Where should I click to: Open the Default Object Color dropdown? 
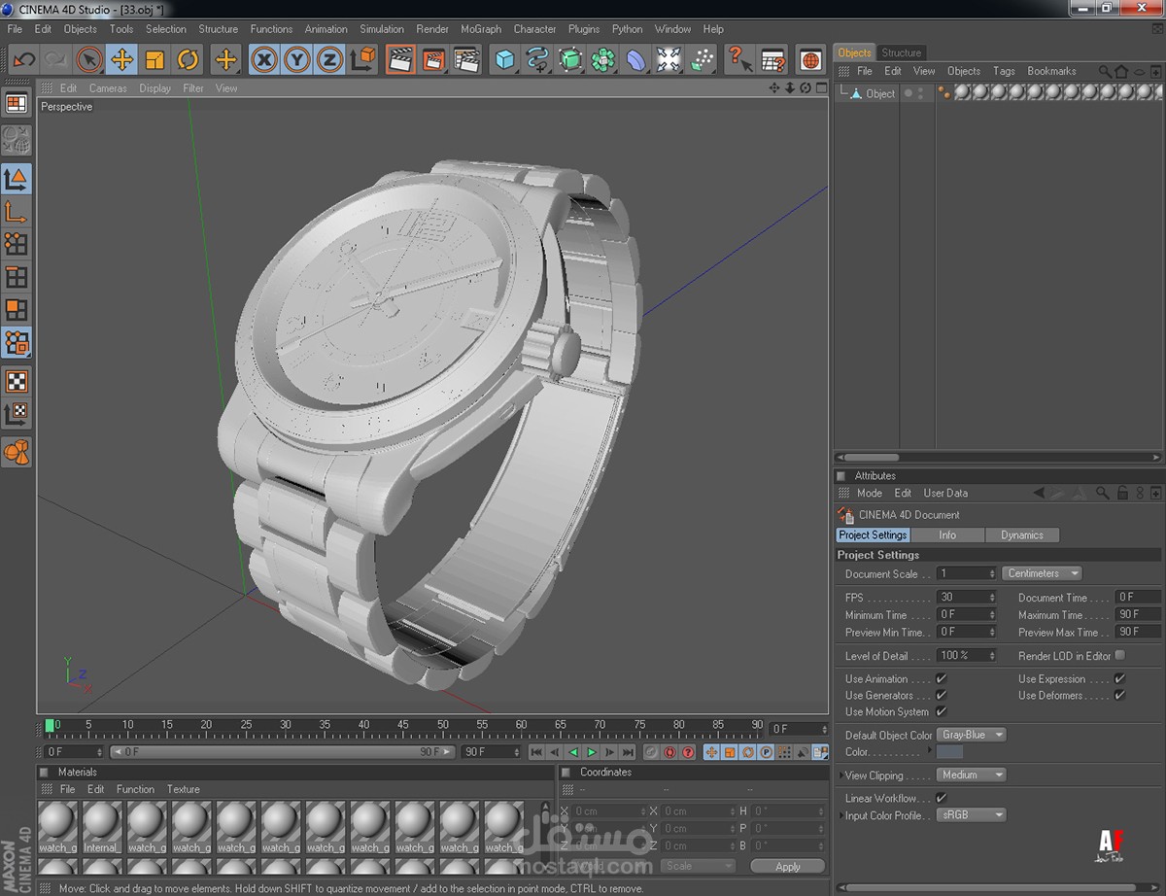click(x=971, y=735)
